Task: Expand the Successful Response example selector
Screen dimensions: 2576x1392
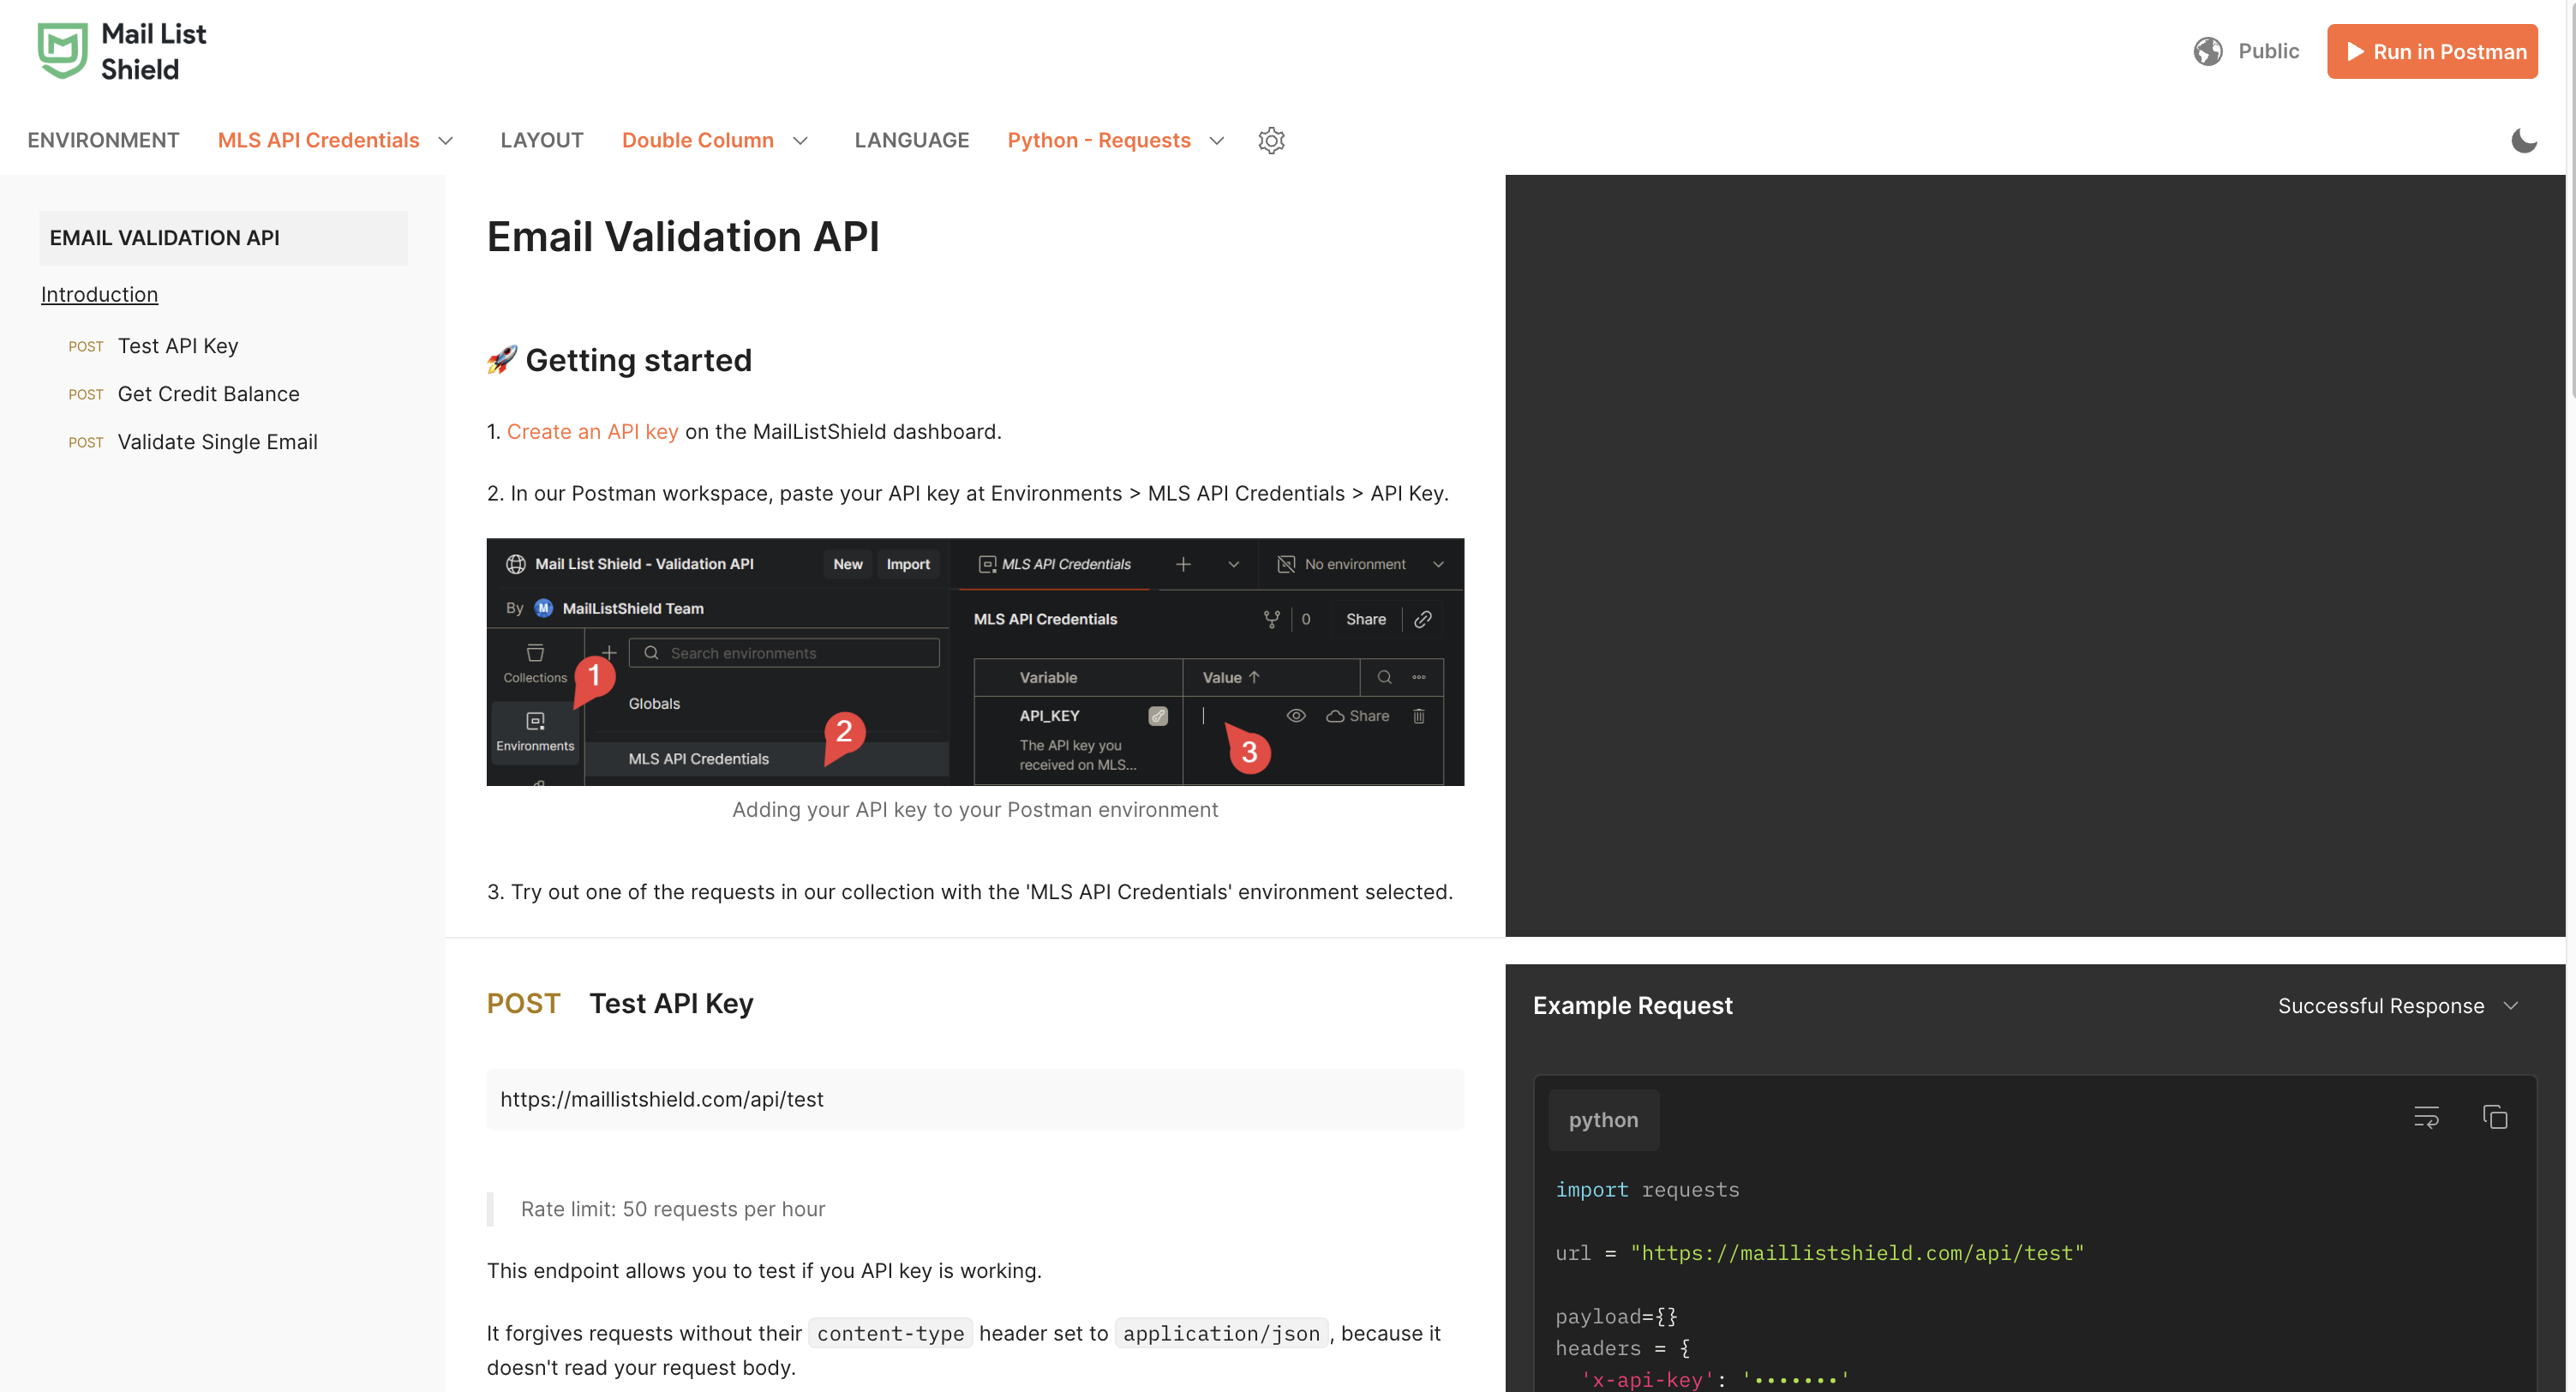Action: click(2397, 1005)
